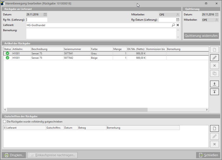Select row with serial number 5977841
Image resolution: width=222 pixels, height=160 pixels.
tap(76, 54)
